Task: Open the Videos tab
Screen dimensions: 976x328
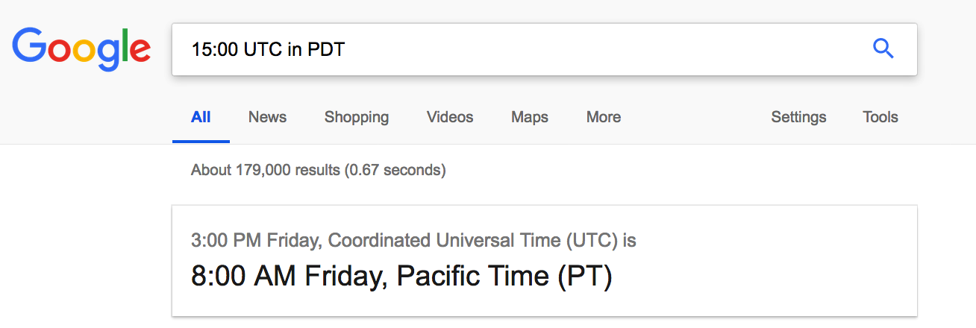Action: click(x=450, y=117)
